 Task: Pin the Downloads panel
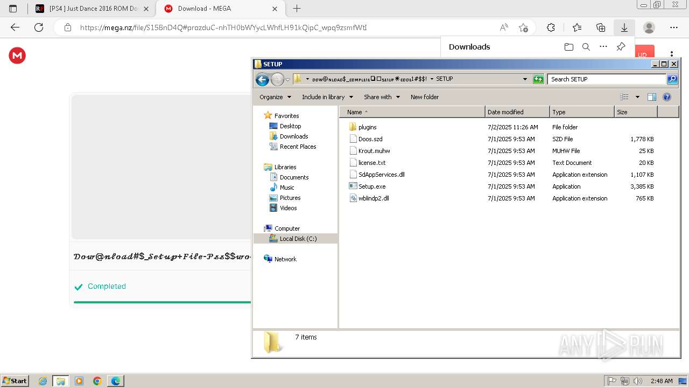coord(621,47)
